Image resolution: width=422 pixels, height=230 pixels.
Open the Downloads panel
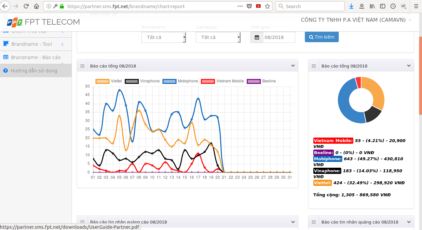351,6
